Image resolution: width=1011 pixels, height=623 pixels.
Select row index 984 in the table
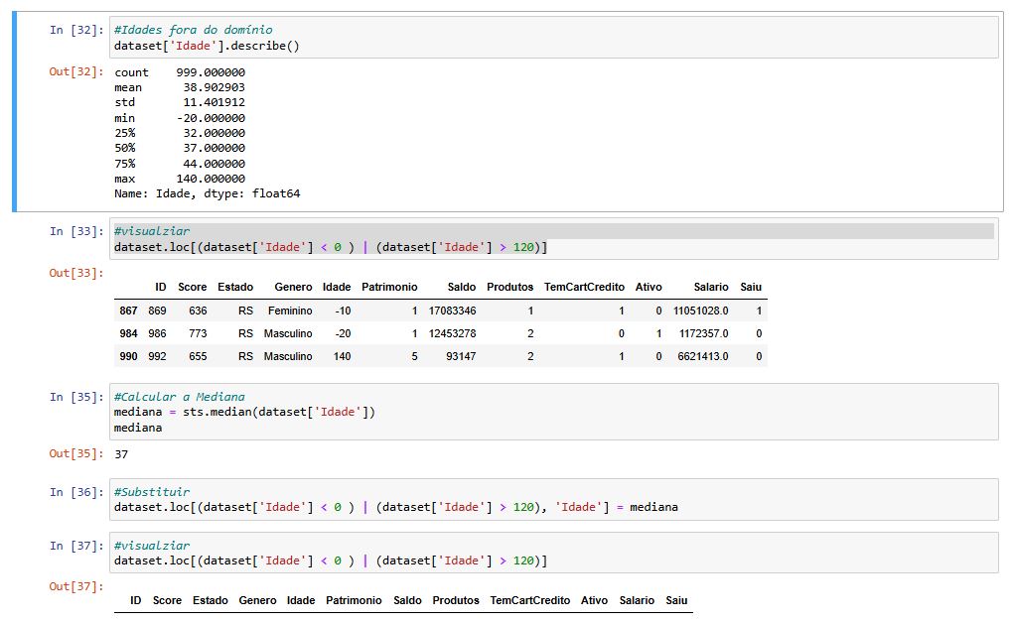point(126,333)
